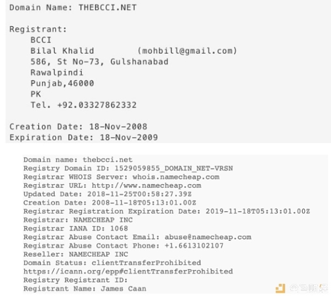Click the golden watermark logo icon
The height and width of the screenshot is (296, 331).
click(280, 288)
